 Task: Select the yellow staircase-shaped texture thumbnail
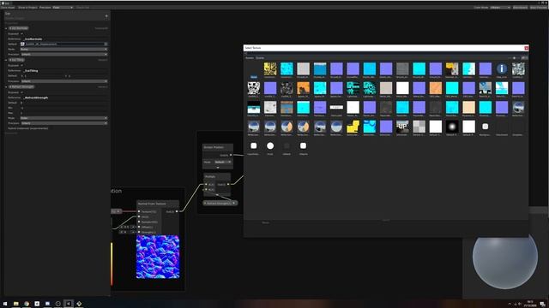point(353,127)
